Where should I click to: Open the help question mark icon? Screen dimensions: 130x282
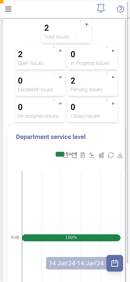tap(121, 9)
